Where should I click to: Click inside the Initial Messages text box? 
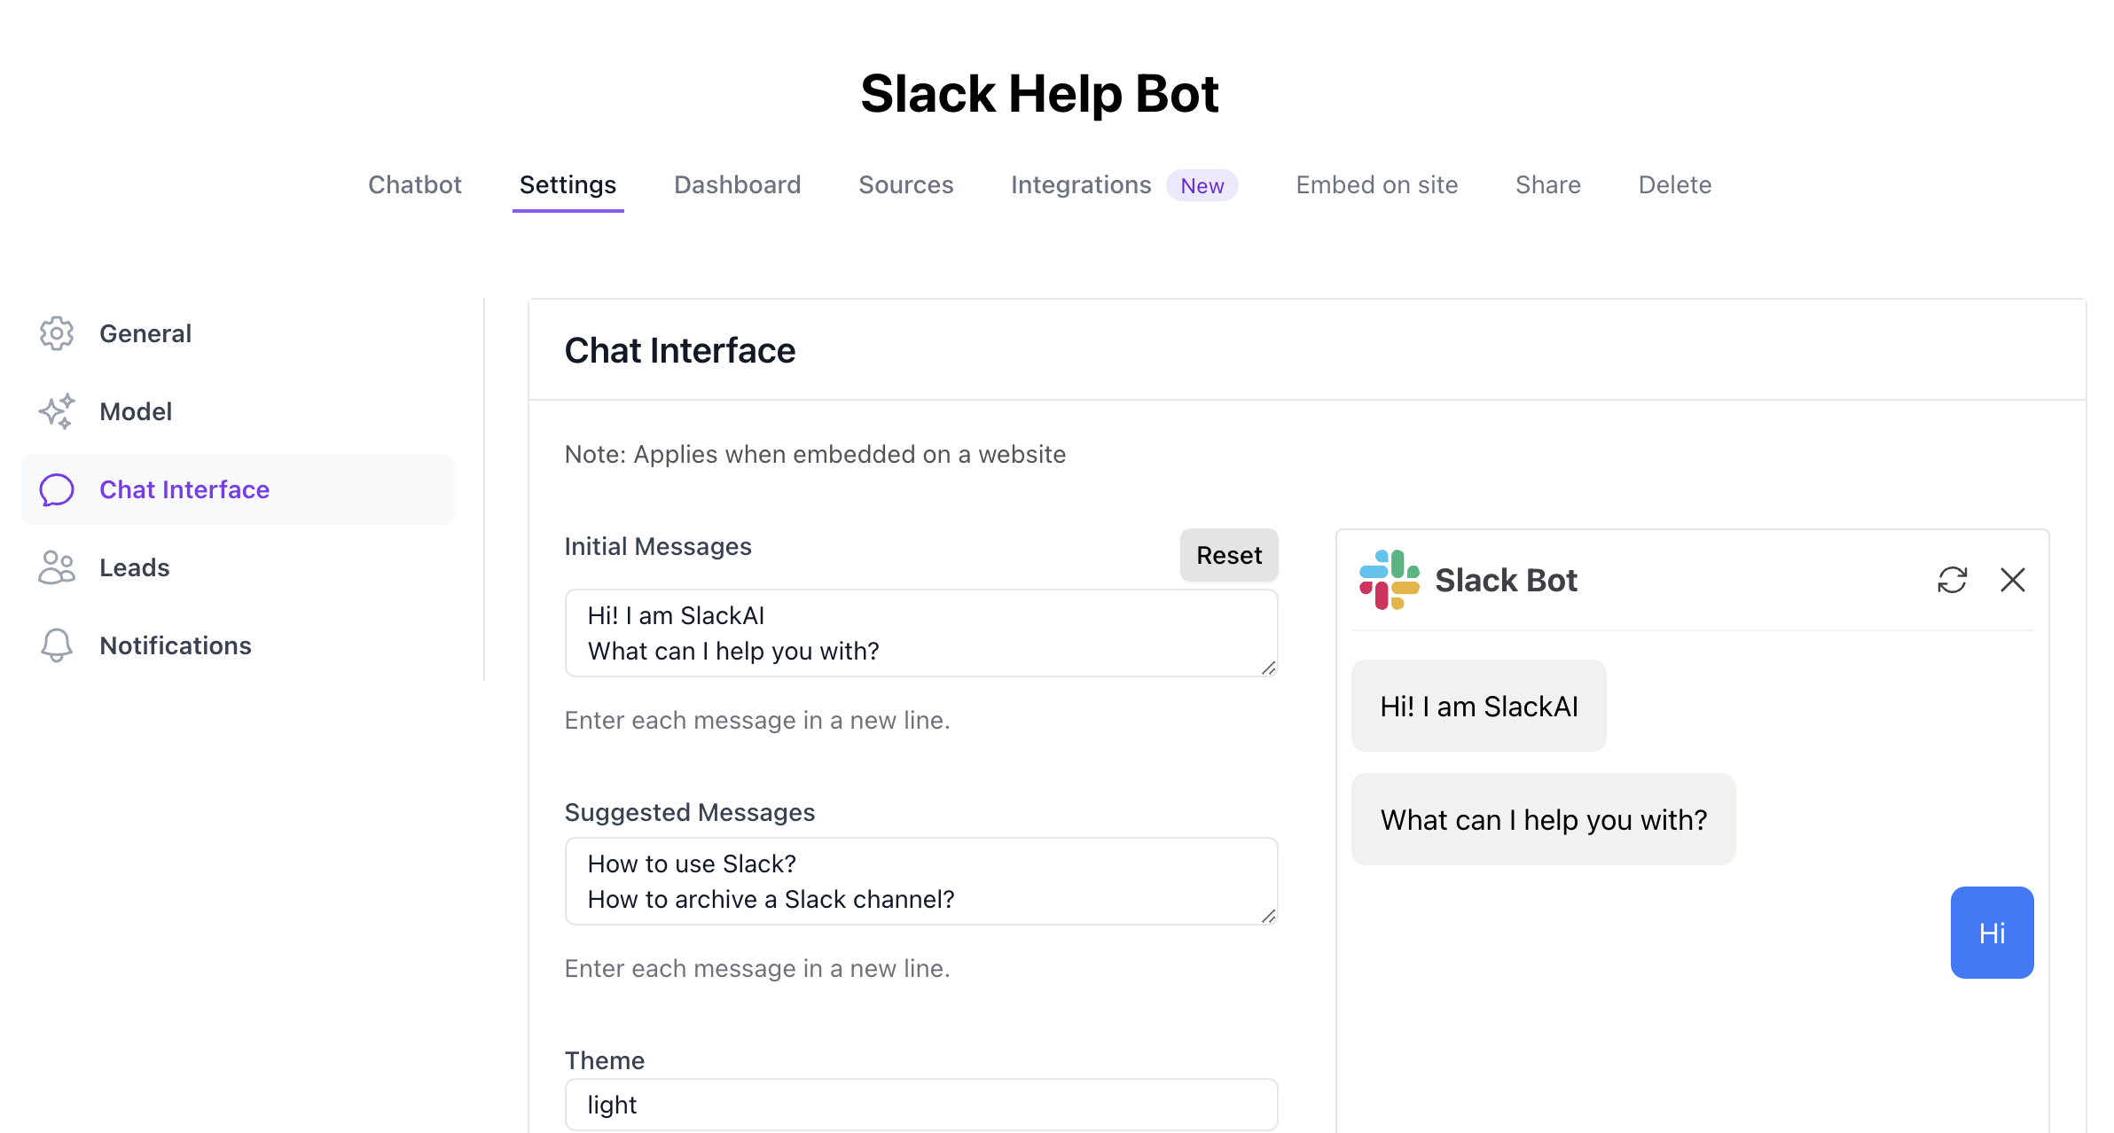(x=920, y=633)
